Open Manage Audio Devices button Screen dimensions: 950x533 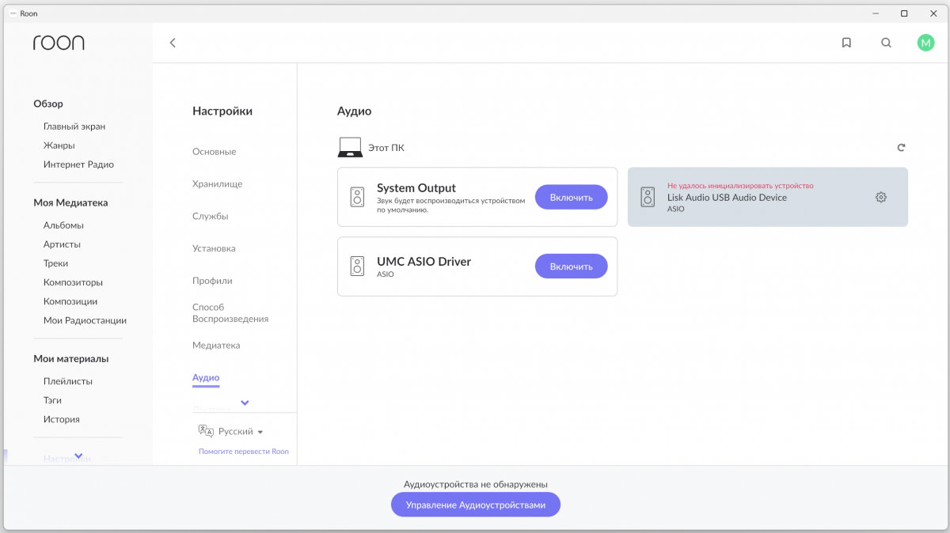click(476, 505)
